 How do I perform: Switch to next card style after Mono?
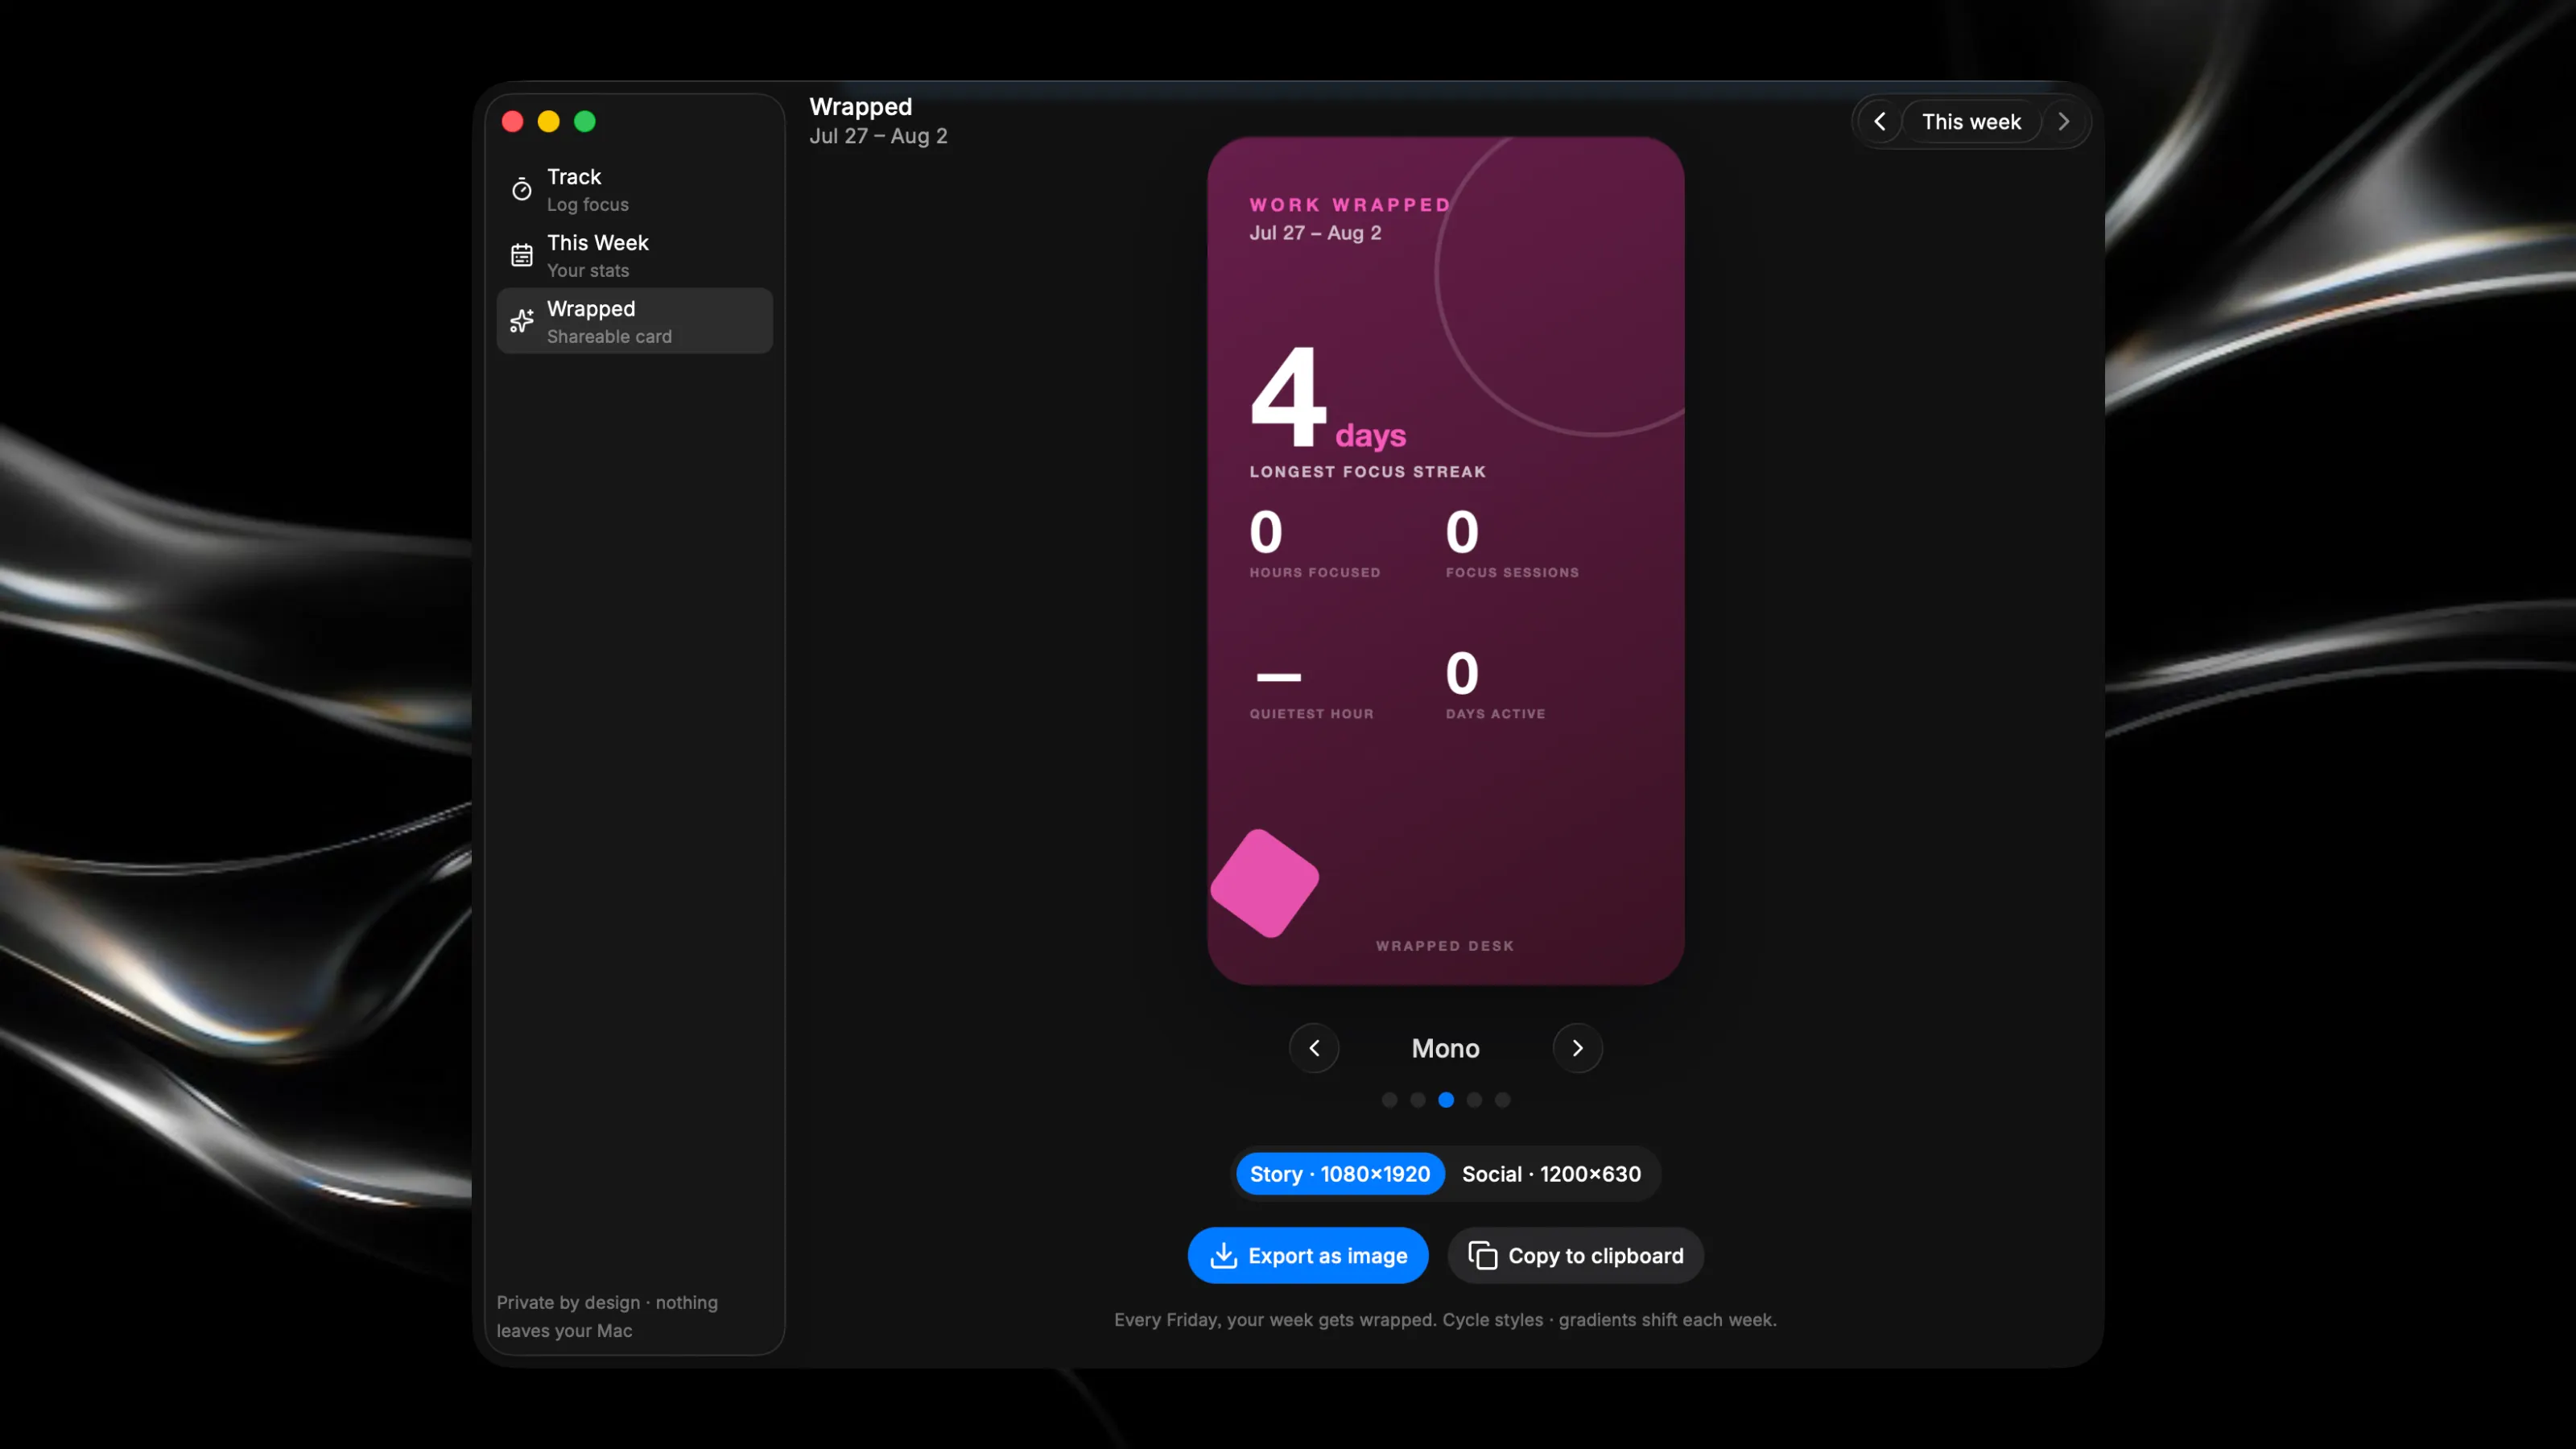pyautogui.click(x=1577, y=1048)
